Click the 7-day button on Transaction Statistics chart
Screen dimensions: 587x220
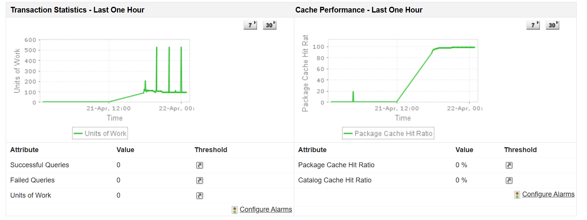(249, 25)
